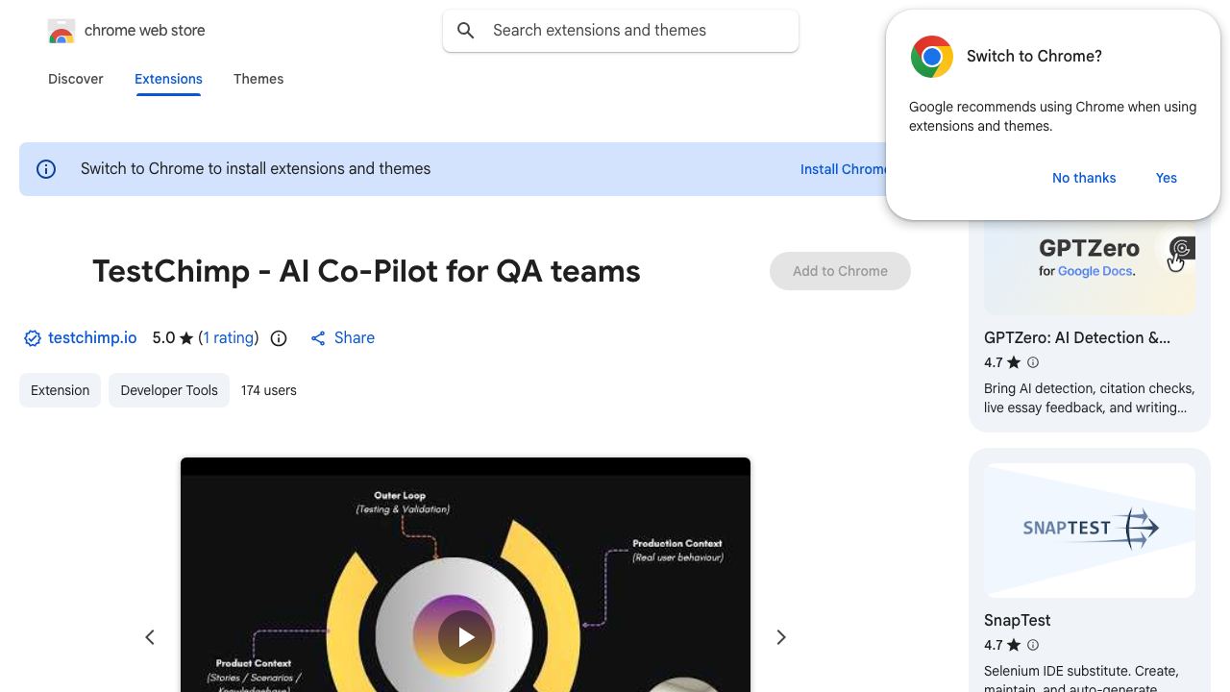The height and width of the screenshot is (692, 1230).
Task: Open the SnapTest extension thumbnail
Action: pos(1090,531)
